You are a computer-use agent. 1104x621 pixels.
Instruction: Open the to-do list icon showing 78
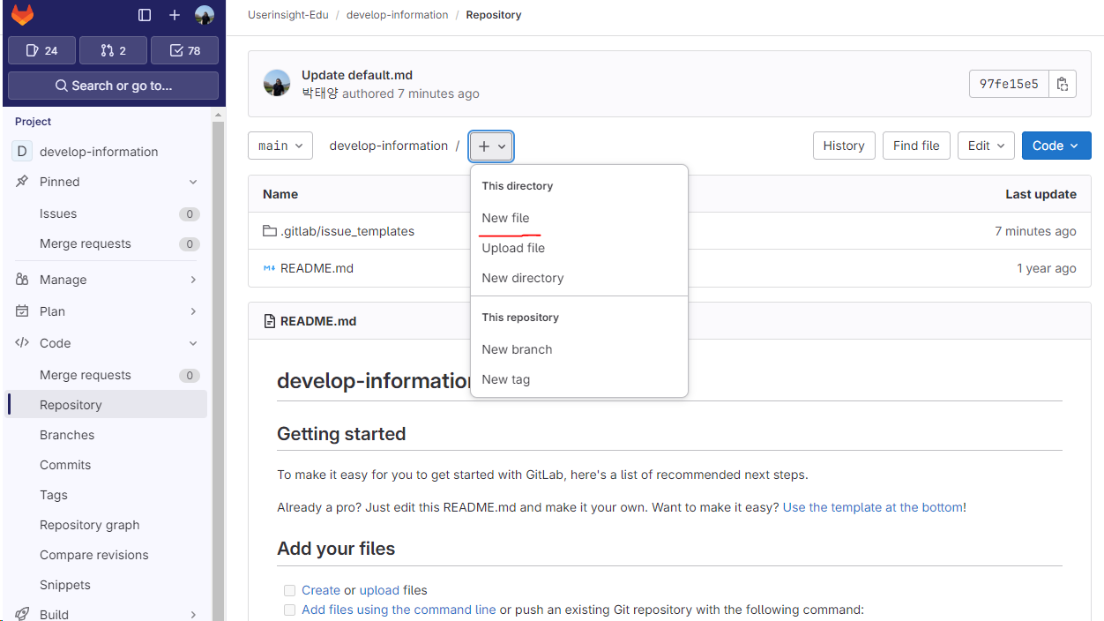click(x=184, y=49)
